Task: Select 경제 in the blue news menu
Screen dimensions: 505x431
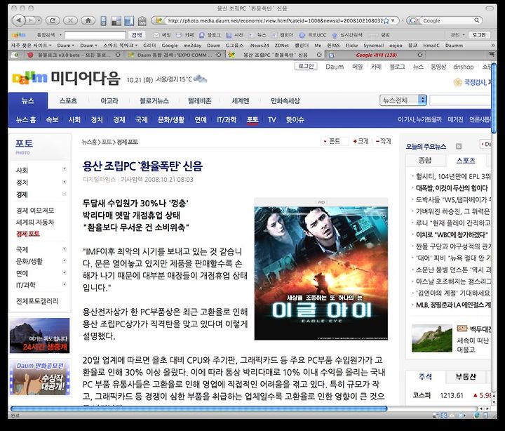Action: coord(119,119)
